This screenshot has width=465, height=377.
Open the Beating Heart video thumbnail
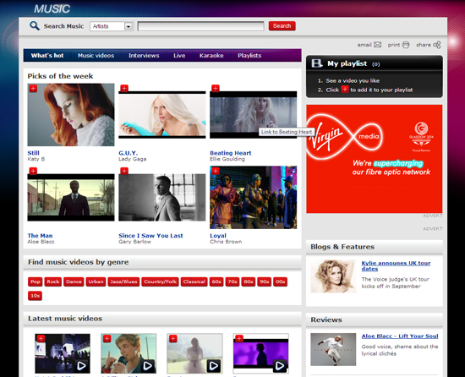[253, 115]
